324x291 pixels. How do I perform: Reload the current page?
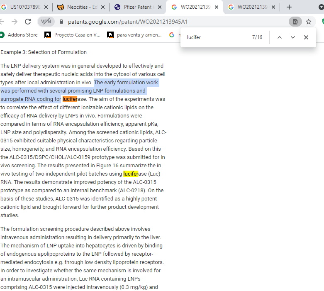[28, 22]
